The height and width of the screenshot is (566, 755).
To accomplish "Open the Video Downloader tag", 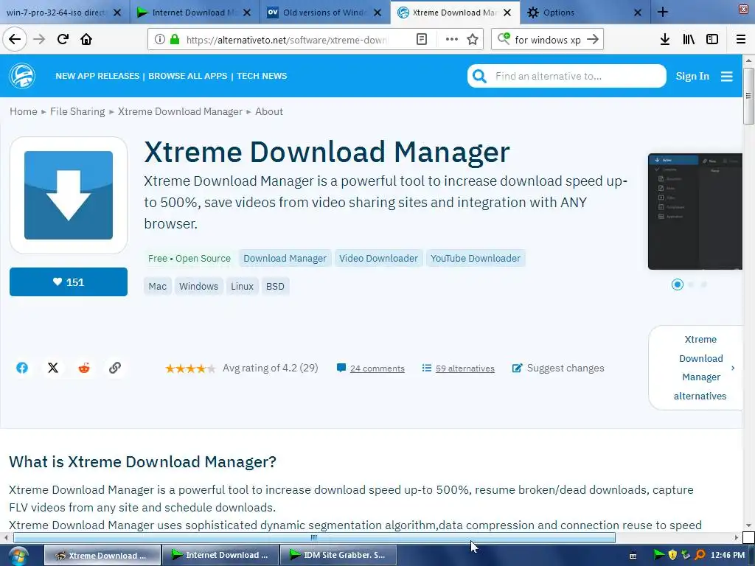I will point(378,259).
